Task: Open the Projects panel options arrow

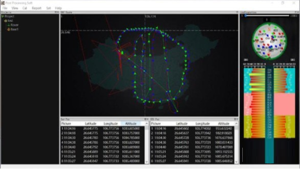Action: (58, 12)
